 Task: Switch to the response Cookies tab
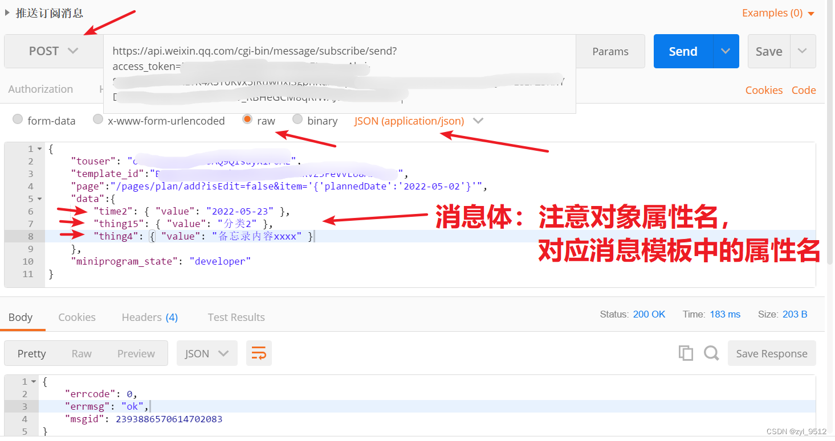(77, 318)
